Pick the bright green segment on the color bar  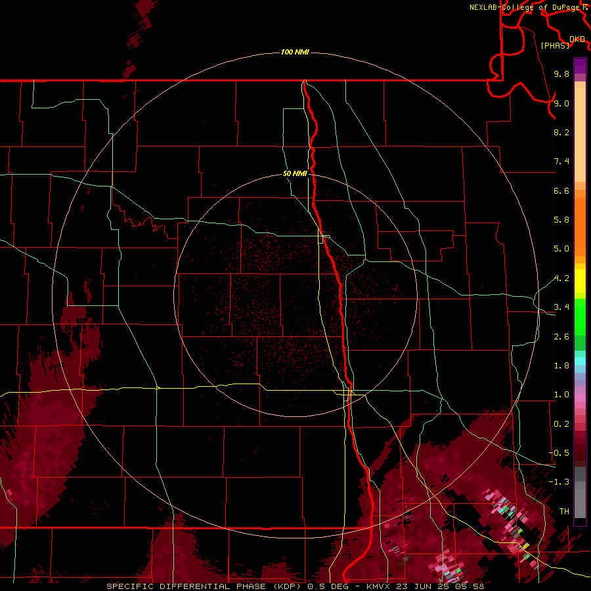click(x=580, y=317)
